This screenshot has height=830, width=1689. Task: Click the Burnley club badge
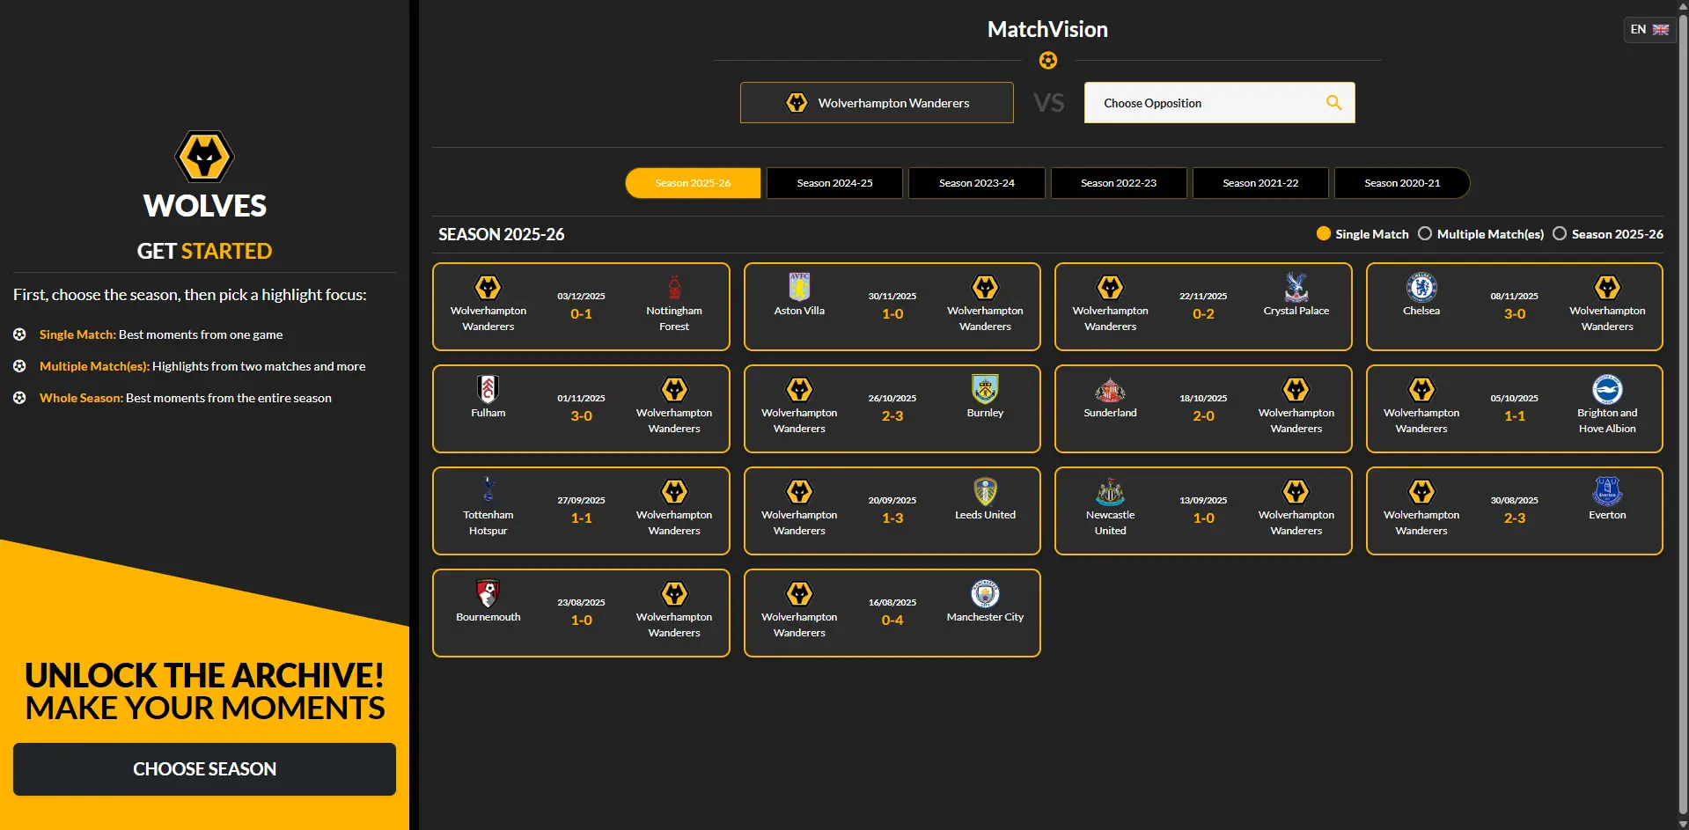[x=985, y=390]
